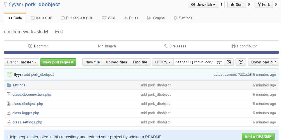Click the language statistics color bar

coord(141,53)
